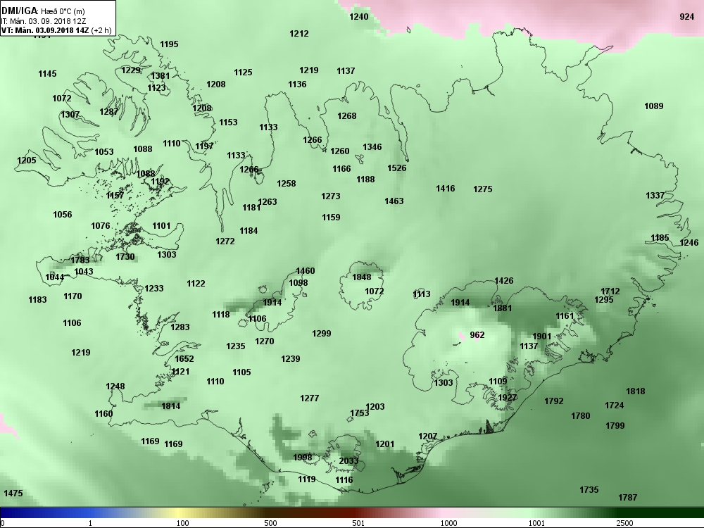The height and width of the screenshot is (528, 704).
Task: Click the 1814 value on Reykjanes peninsula
Action: pyautogui.click(x=171, y=406)
